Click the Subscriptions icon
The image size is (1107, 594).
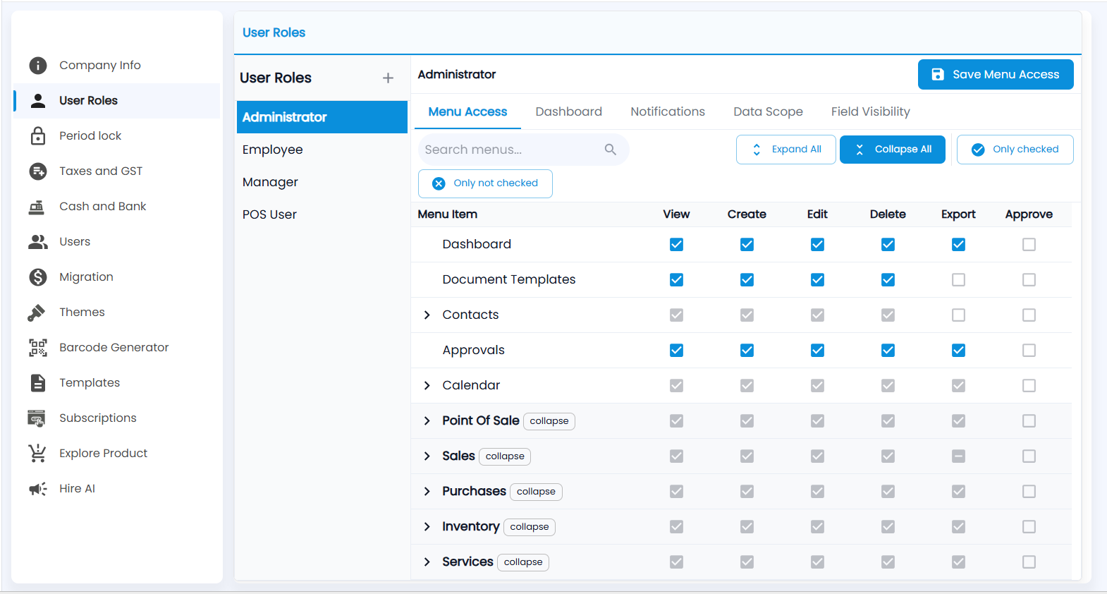coord(37,418)
